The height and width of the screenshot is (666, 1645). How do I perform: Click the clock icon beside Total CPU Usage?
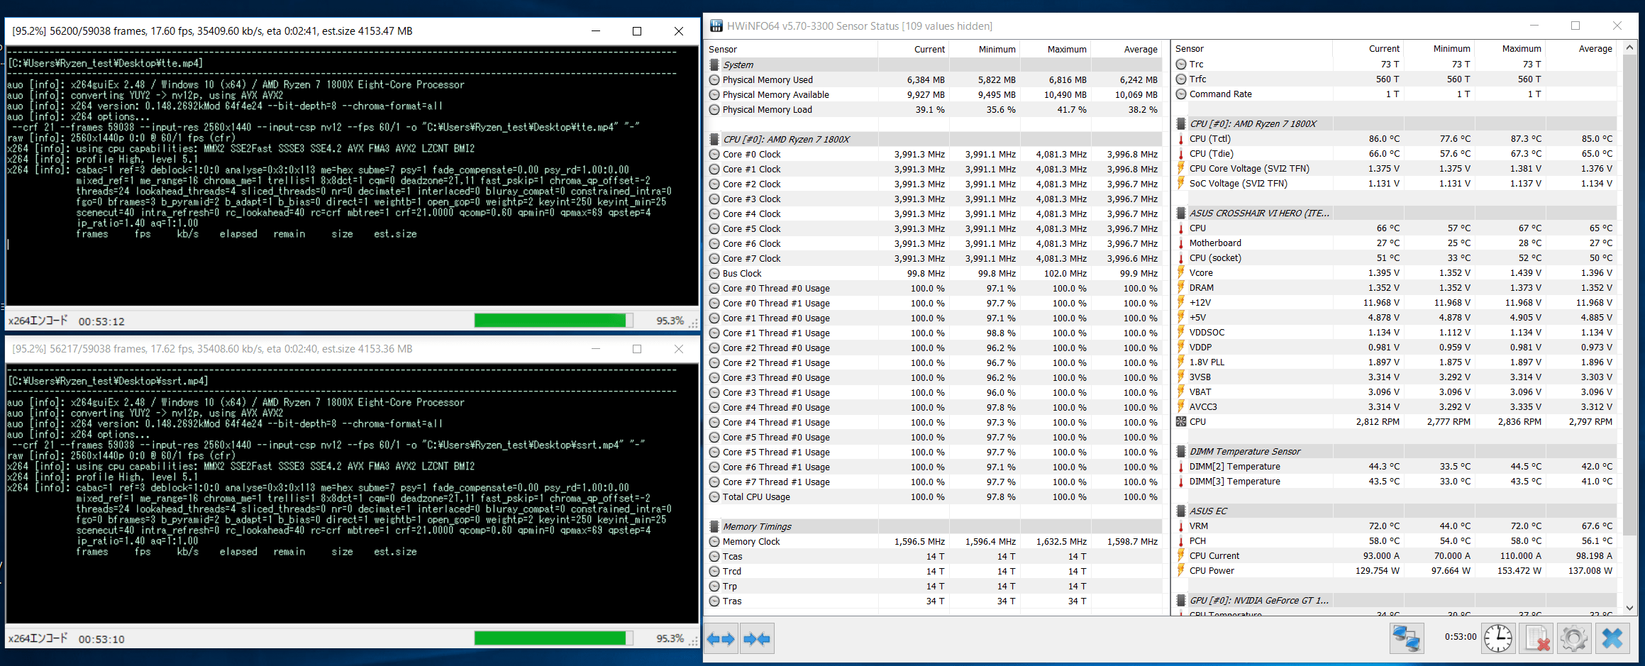coord(714,496)
